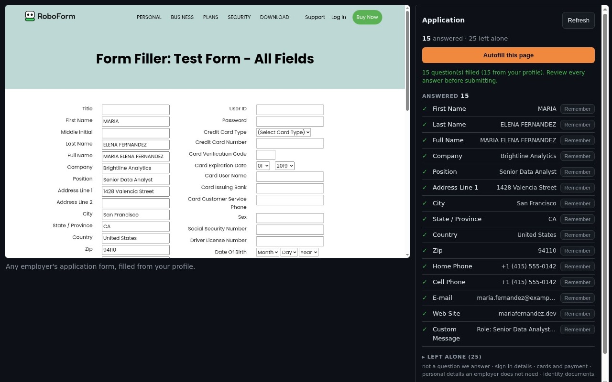Click the green Buy Now button
This screenshot has width=612, height=382.
[x=367, y=17]
